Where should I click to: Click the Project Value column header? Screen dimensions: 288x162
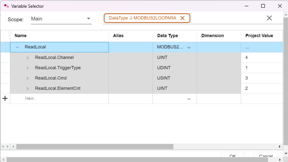click(259, 36)
